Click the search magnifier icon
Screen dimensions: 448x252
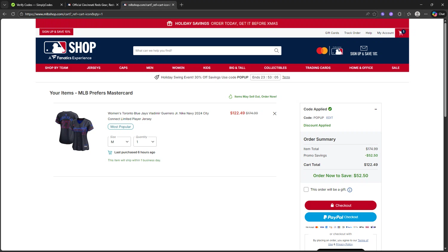pos(277,50)
